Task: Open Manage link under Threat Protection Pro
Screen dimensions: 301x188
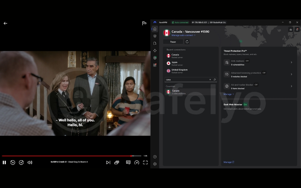Action: point(229,94)
